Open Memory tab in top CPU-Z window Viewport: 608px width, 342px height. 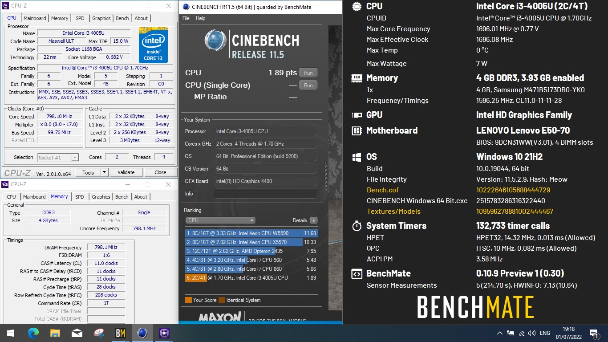pos(60,18)
